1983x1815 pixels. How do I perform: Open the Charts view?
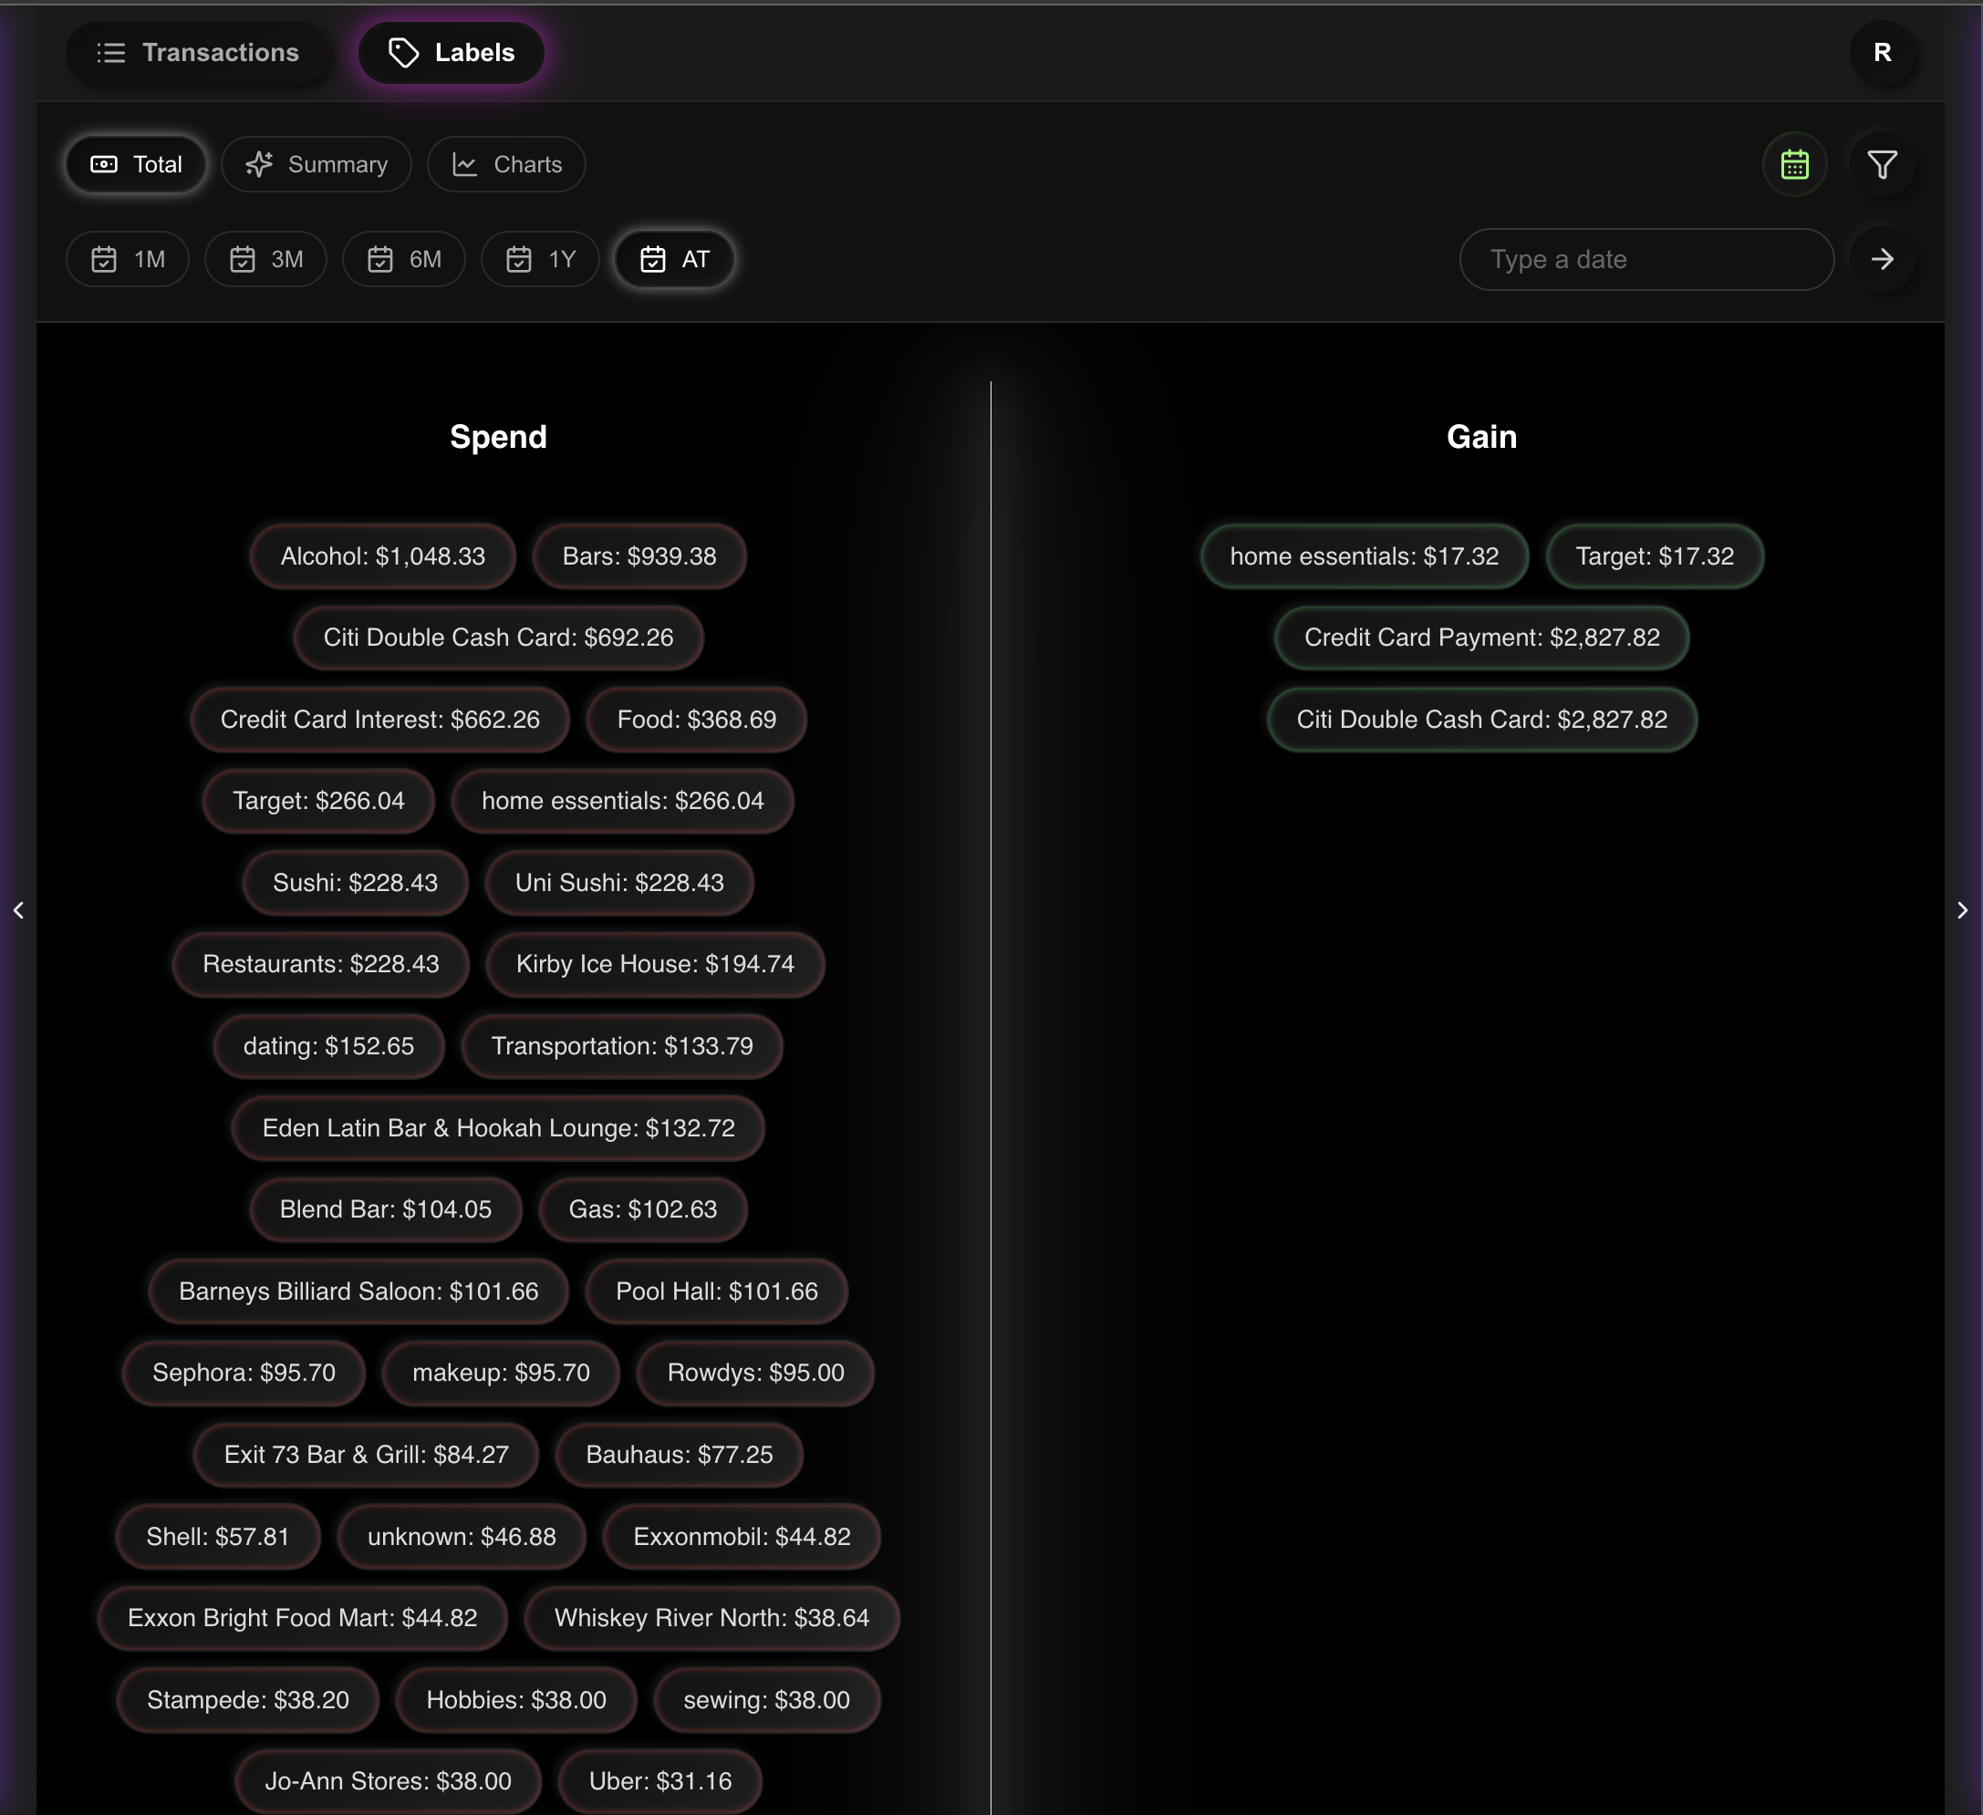pos(506,164)
